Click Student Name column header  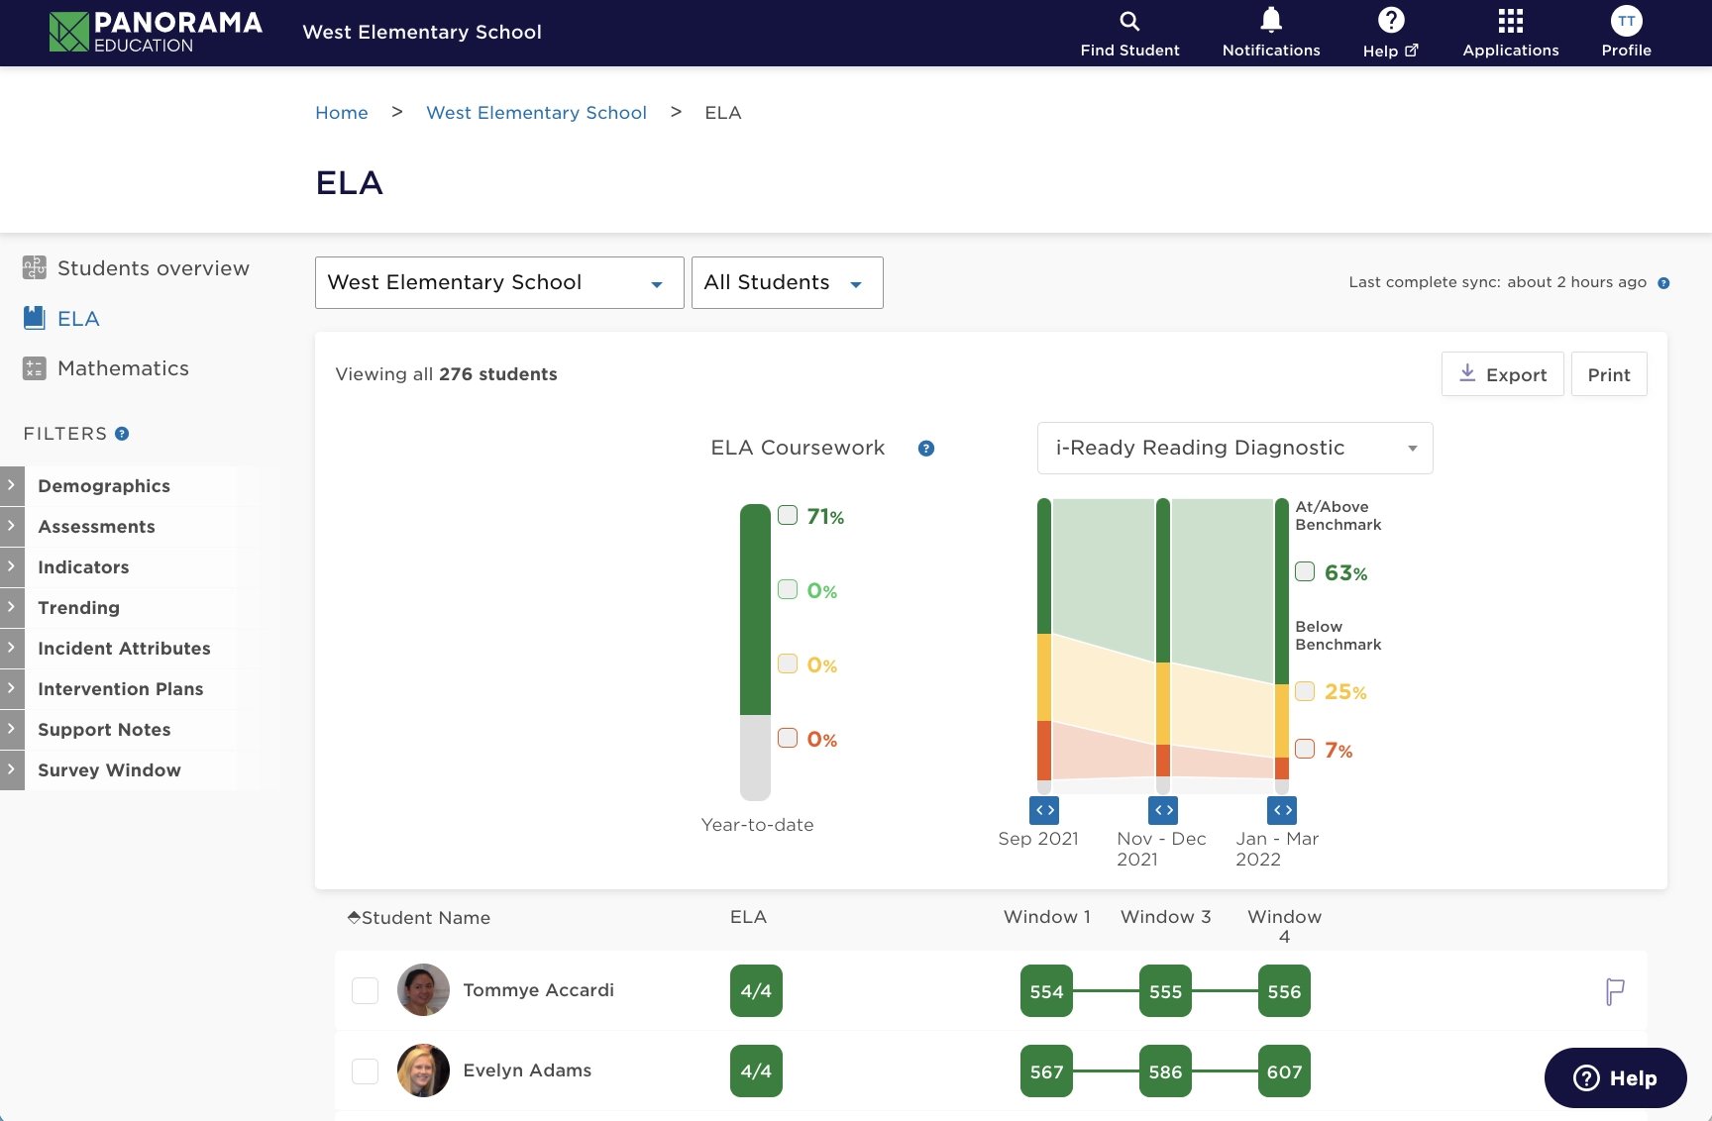[x=426, y=918]
